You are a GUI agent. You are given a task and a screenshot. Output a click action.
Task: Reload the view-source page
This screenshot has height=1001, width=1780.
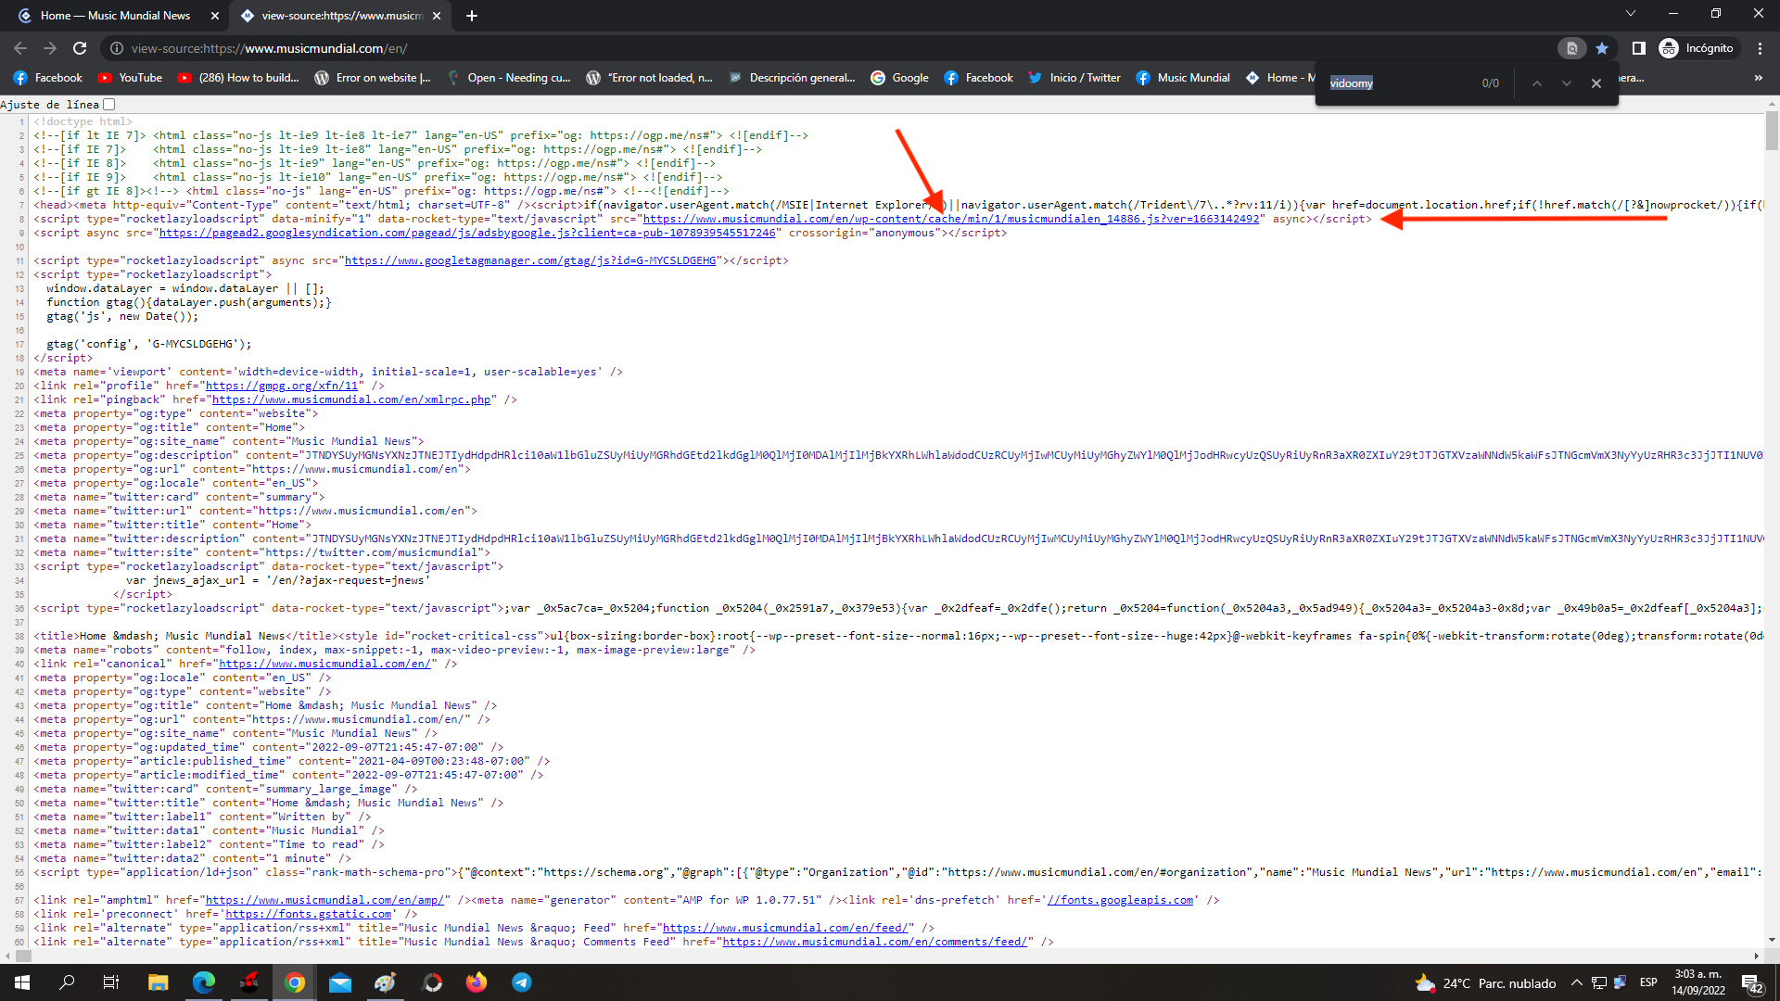pos(80,48)
